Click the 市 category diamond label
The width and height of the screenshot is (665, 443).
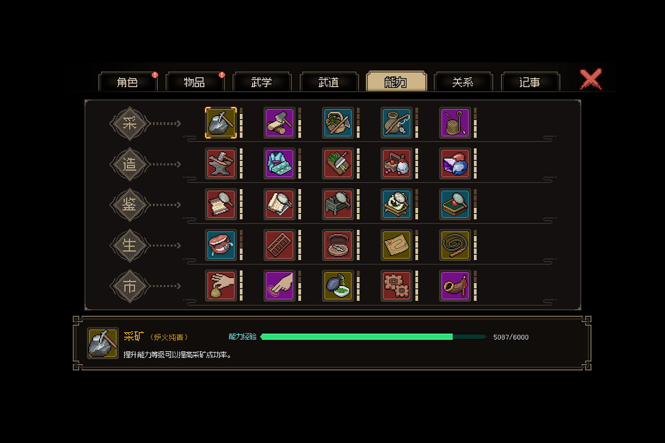tap(129, 286)
